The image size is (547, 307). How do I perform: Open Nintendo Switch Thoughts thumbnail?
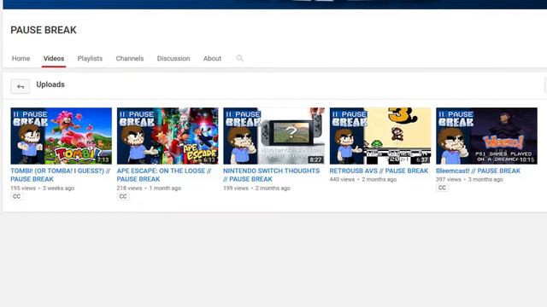coord(273,136)
